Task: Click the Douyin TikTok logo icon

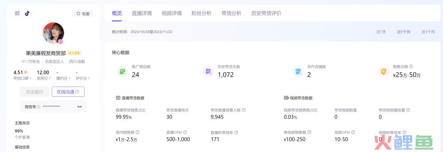Action: tap(27, 13)
